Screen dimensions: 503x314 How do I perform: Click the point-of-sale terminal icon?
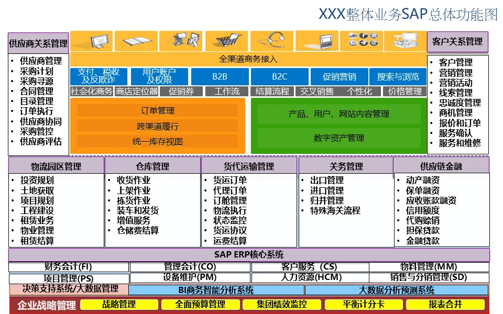coord(406,41)
